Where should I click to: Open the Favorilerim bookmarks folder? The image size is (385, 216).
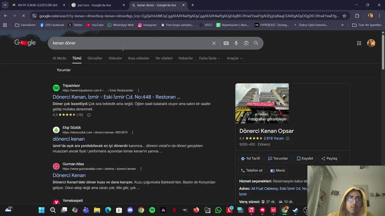(25, 25)
